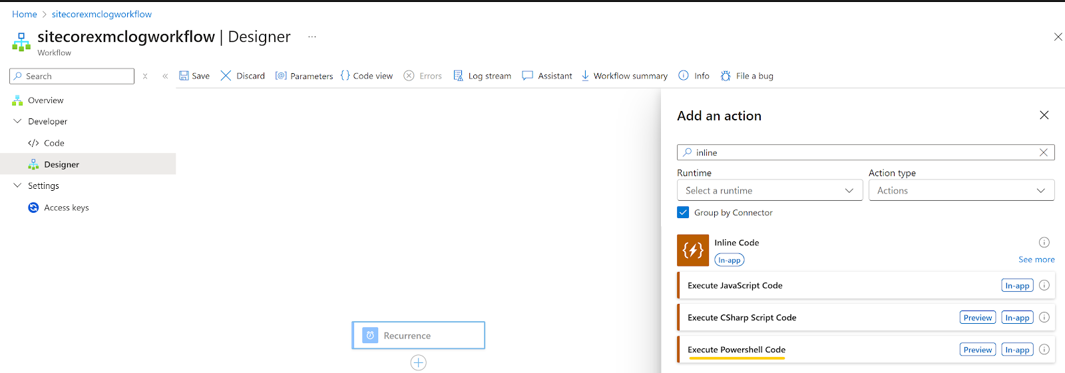Screen dimensions: 1065x373
Task: Click See more for Inline Code
Action: [1036, 259]
